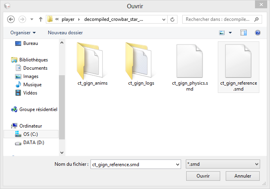The width and height of the screenshot is (270, 189).
Task: Select the ct_gign_anims folder
Action: point(92,64)
